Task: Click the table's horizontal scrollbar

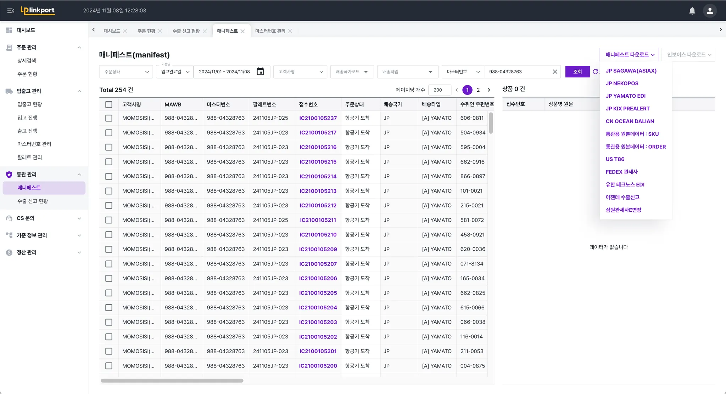Action: 172,381
